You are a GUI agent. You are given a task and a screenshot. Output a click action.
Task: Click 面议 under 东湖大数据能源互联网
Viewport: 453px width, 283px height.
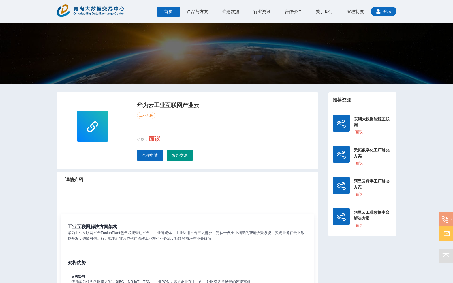[x=359, y=132]
